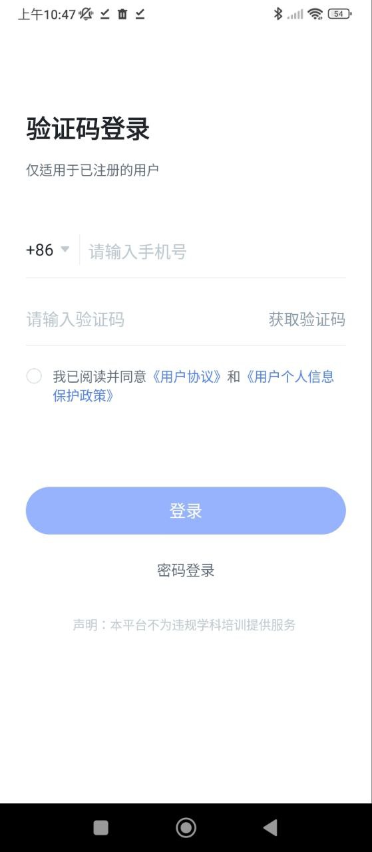The image size is (372, 852).
Task: Tap the muted bell notification icon
Action: coord(87,14)
